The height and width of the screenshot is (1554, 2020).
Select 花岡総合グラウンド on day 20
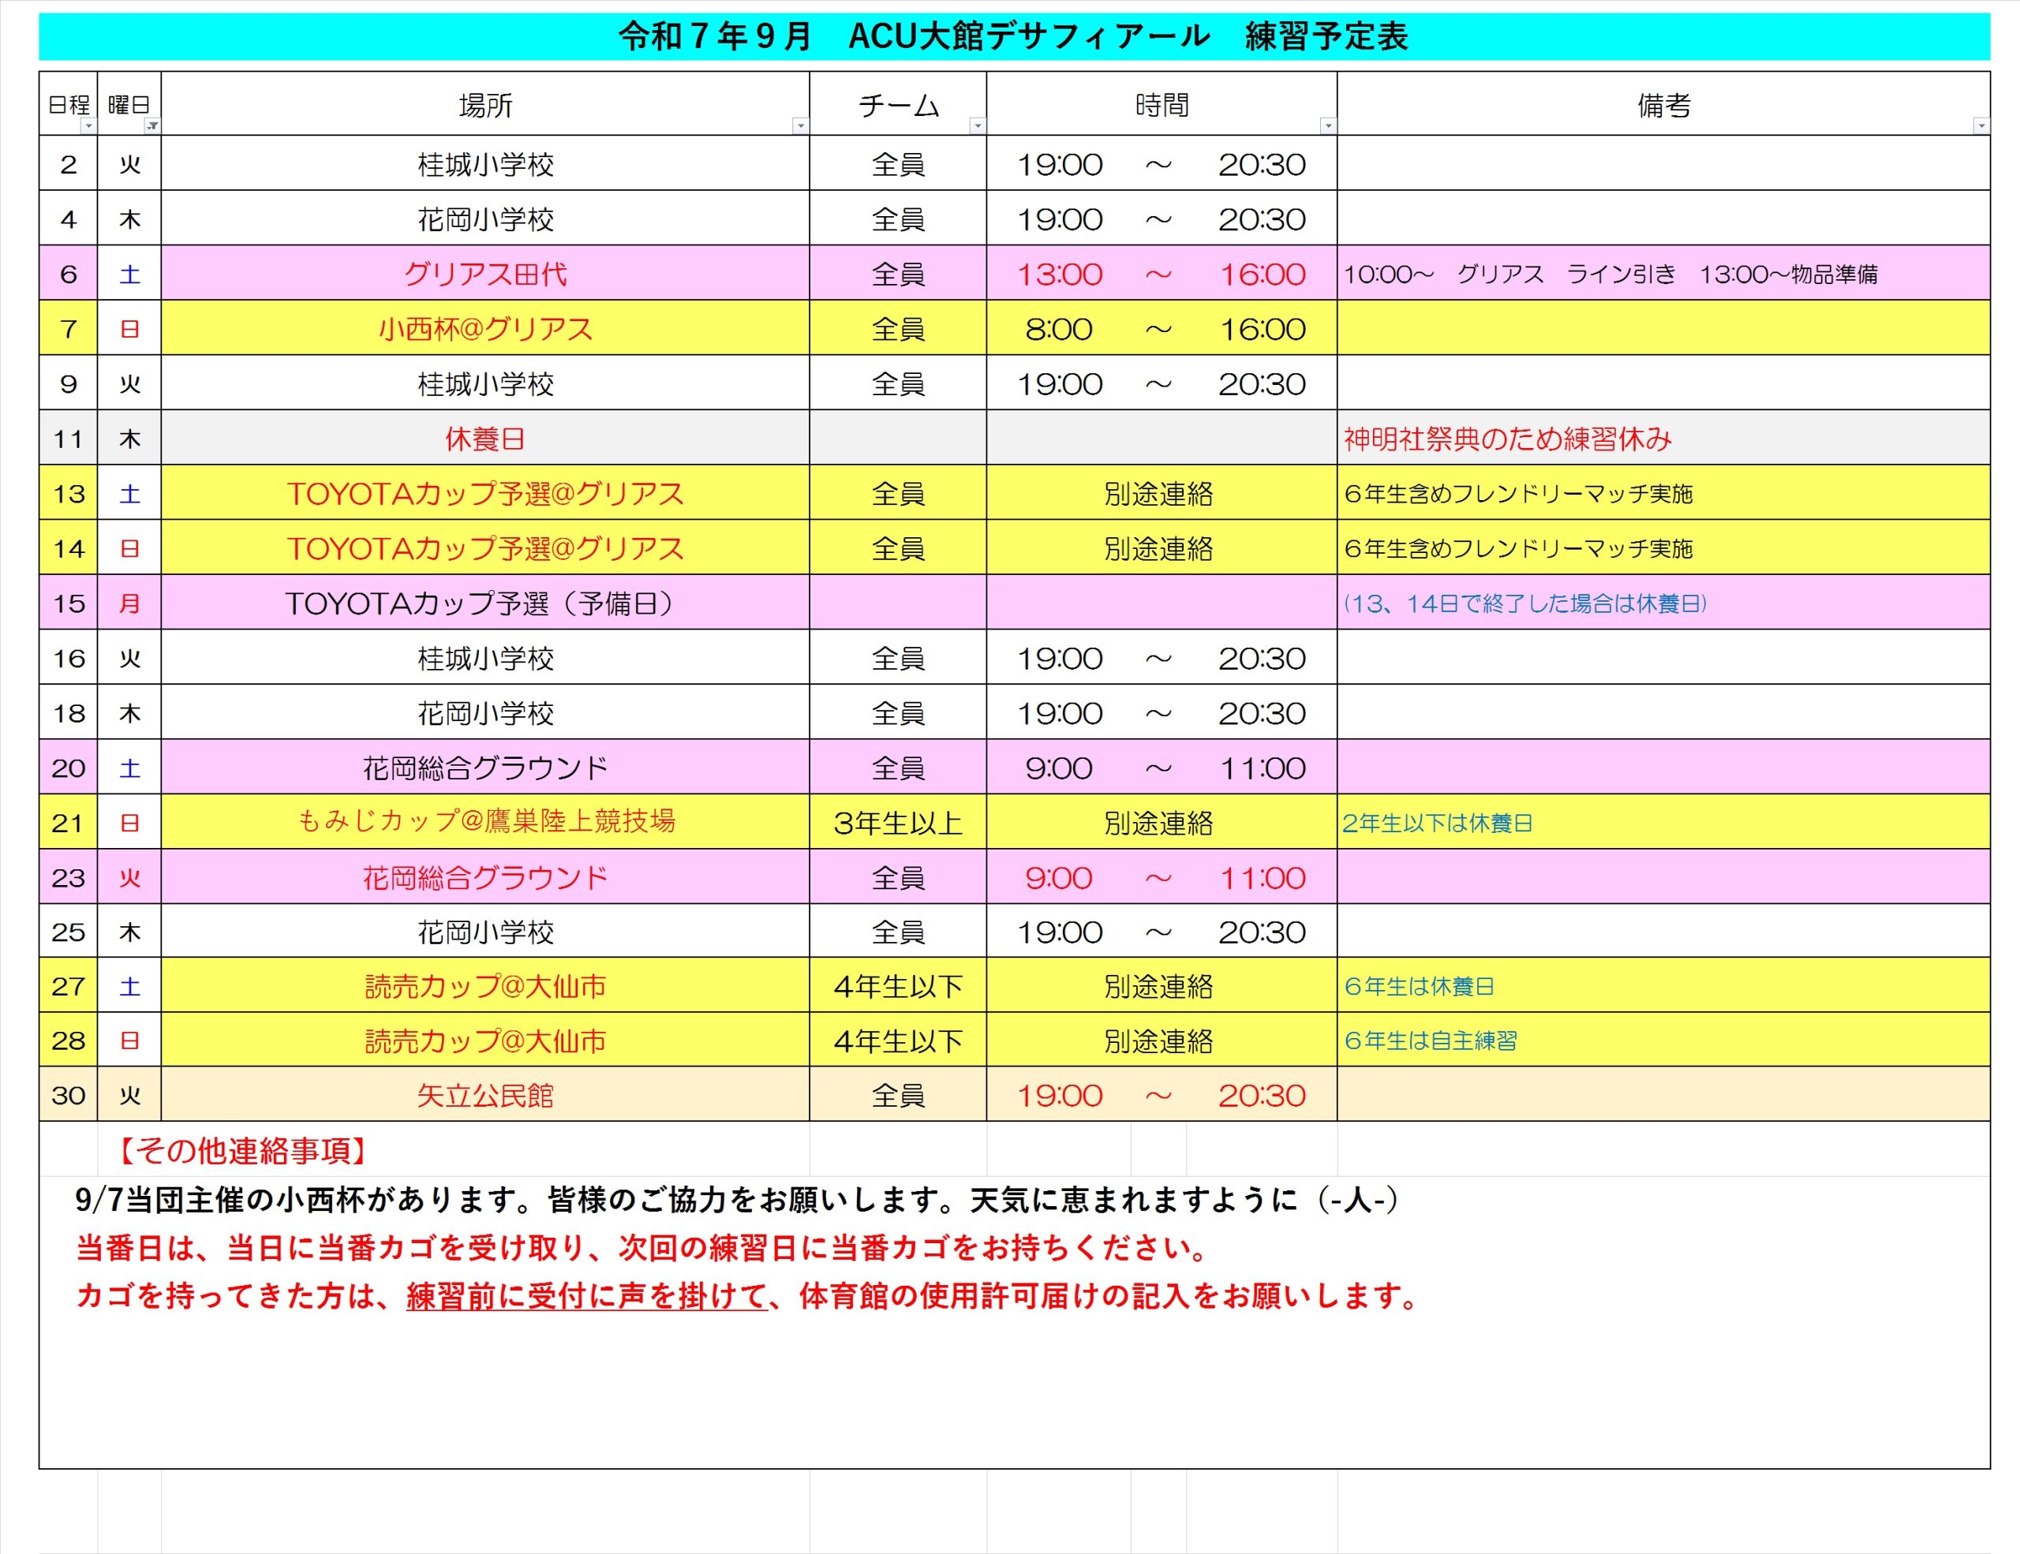coord(485,768)
